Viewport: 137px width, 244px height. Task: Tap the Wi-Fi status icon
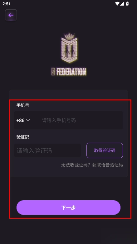[x=117, y=3]
